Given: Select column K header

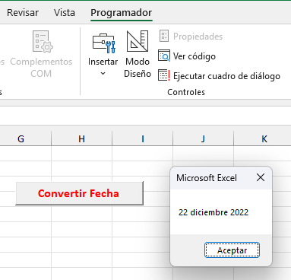Looking at the screenshot, I should click(x=262, y=138).
